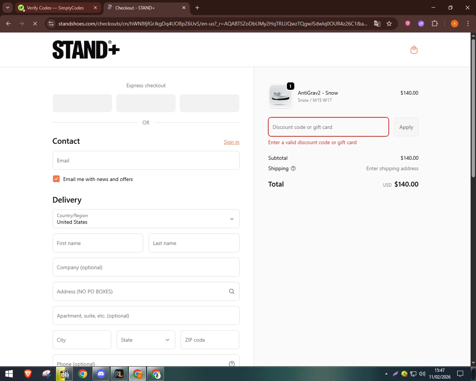Click the Apartment, suite, etc. field

pyautogui.click(x=146, y=316)
